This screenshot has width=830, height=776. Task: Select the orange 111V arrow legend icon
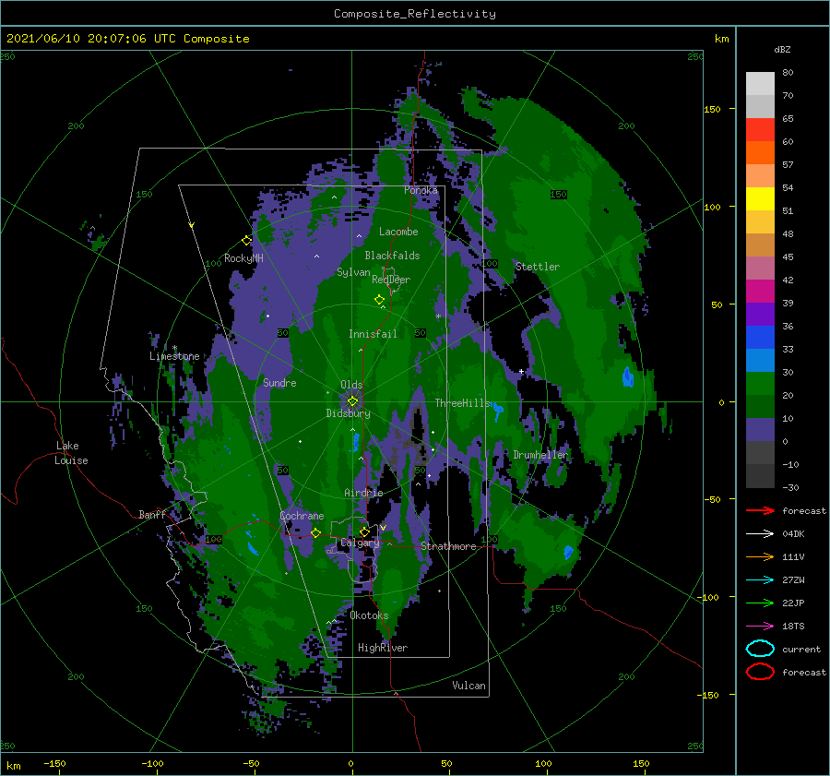pos(760,556)
